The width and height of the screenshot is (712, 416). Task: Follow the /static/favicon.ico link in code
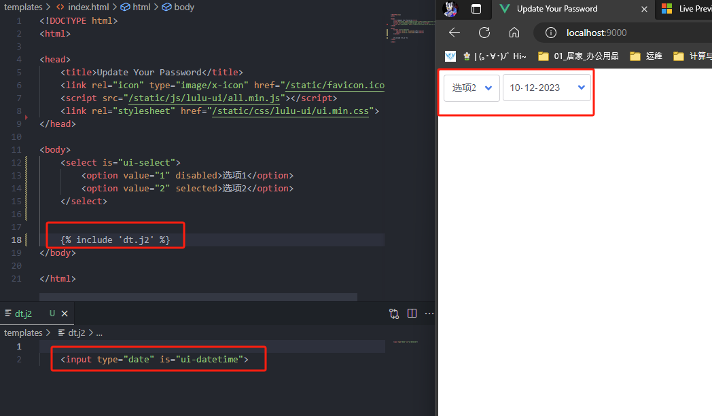(335, 86)
